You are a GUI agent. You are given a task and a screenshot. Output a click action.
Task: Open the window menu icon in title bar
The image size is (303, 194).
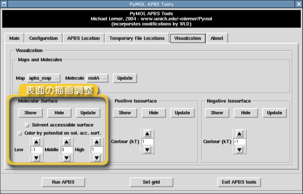click(x=4, y=4)
